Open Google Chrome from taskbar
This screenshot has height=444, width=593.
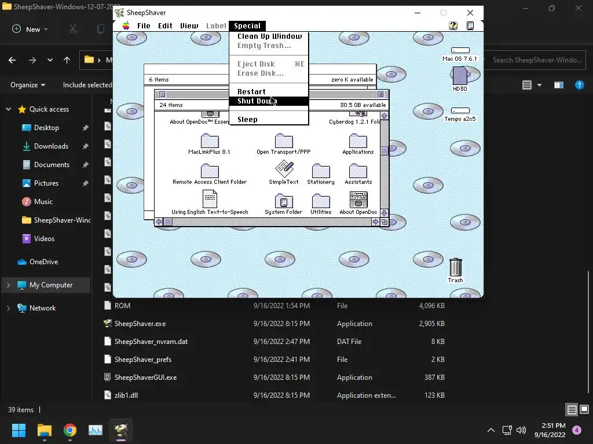tap(70, 430)
